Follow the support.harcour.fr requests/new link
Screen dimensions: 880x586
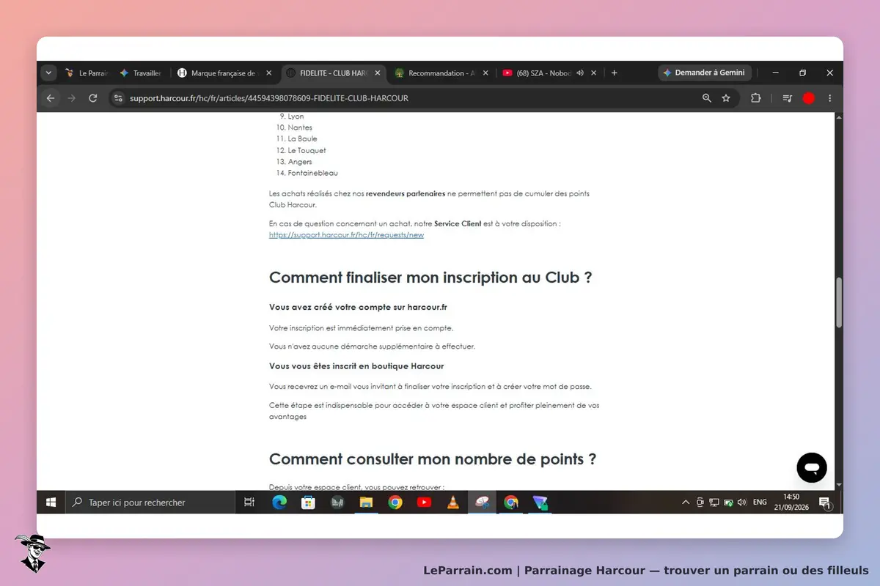(346, 235)
